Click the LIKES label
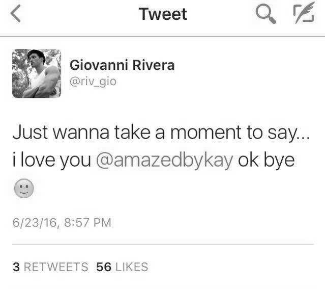The image size is (325, 289). [x=132, y=267]
